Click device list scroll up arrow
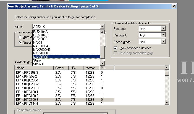Image resolution: width=194 pixels, height=114 pixels. (167, 68)
